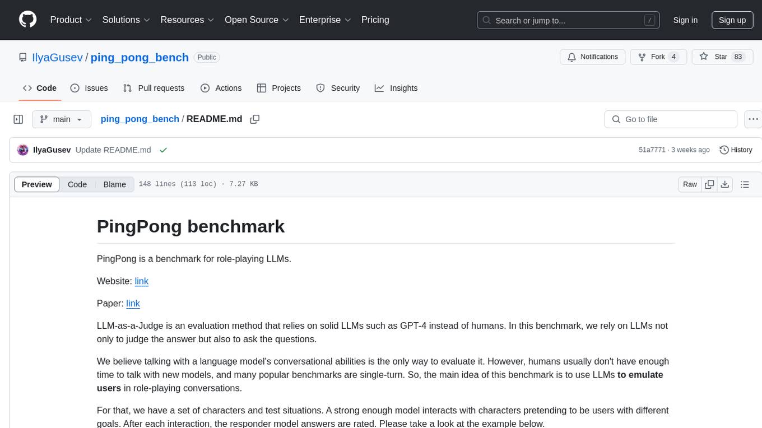Screen dimensions: 762x428
Task: Click the 148 lines file info text
Action: pyautogui.click(x=198, y=184)
